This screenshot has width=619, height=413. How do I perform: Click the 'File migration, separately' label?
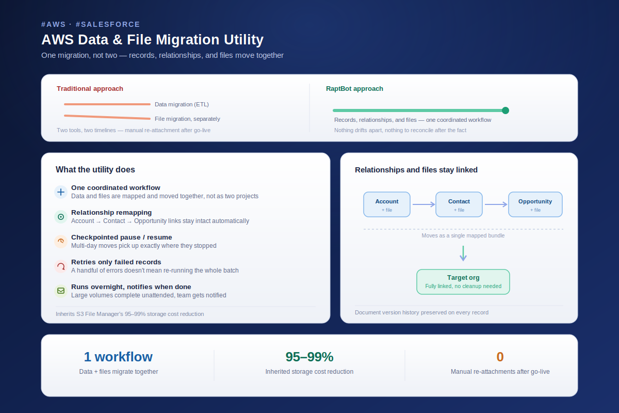[187, 119]
